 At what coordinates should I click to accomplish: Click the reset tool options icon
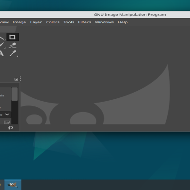coord(10,128)
